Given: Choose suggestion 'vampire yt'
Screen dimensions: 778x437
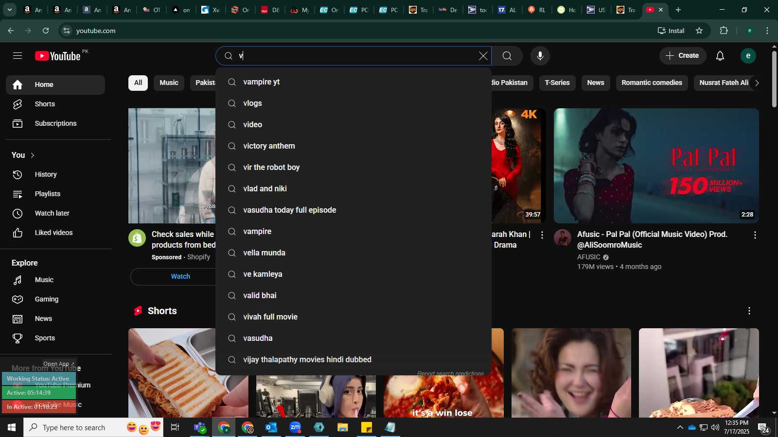Looking at the screenshot, I should pos(354,82).
